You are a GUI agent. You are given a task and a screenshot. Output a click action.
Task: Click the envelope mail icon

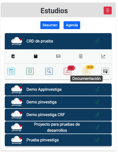pos(58,56)
